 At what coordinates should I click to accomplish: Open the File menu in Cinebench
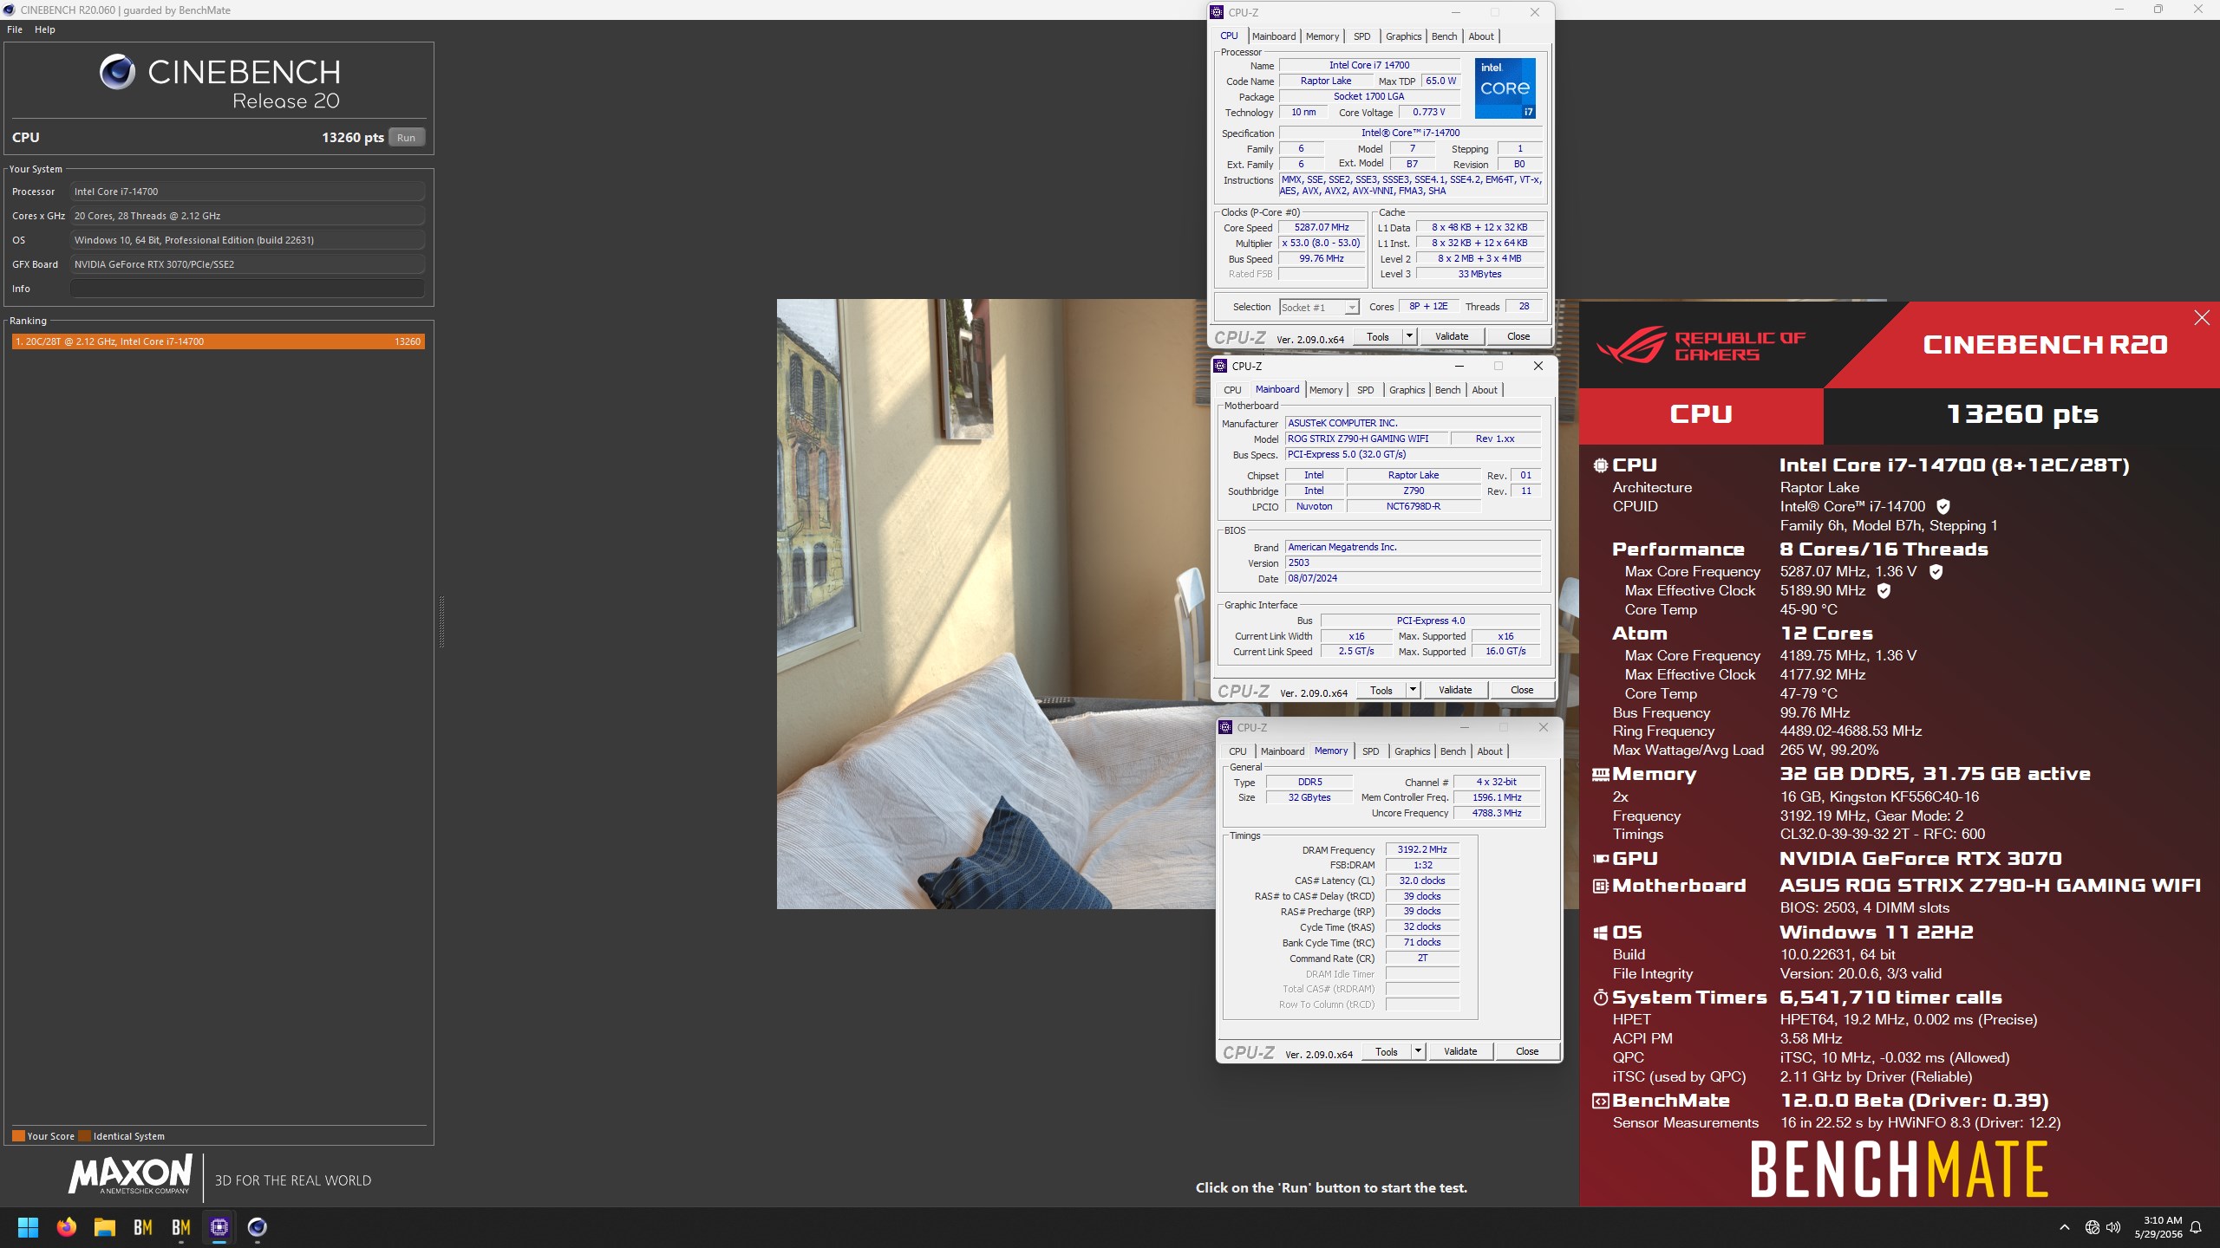15,29
